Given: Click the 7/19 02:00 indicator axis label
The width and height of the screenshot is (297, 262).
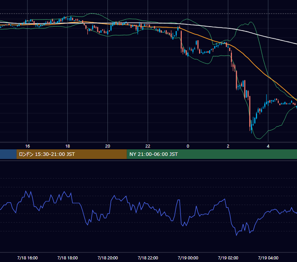Looking at the screenshot, I should pyautogui.click(x=228, y=258).
